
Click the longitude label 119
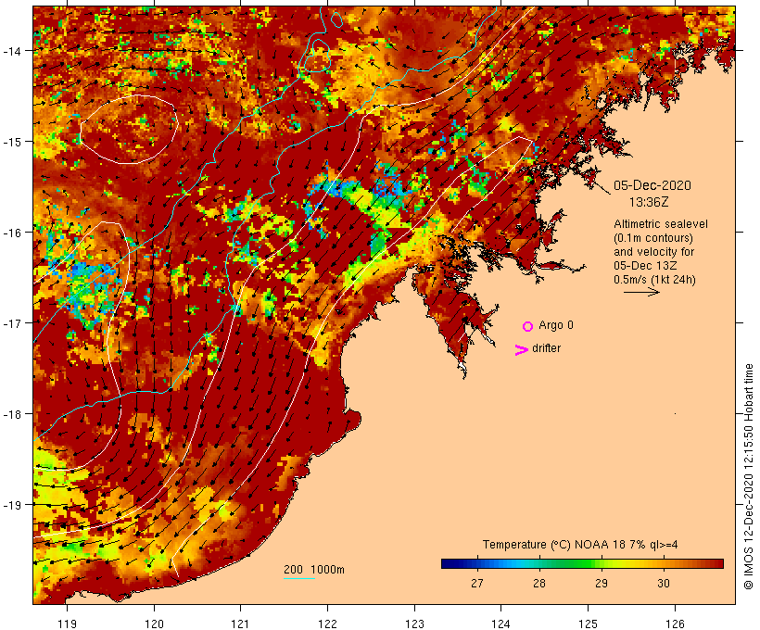click(x=67, y=624)
